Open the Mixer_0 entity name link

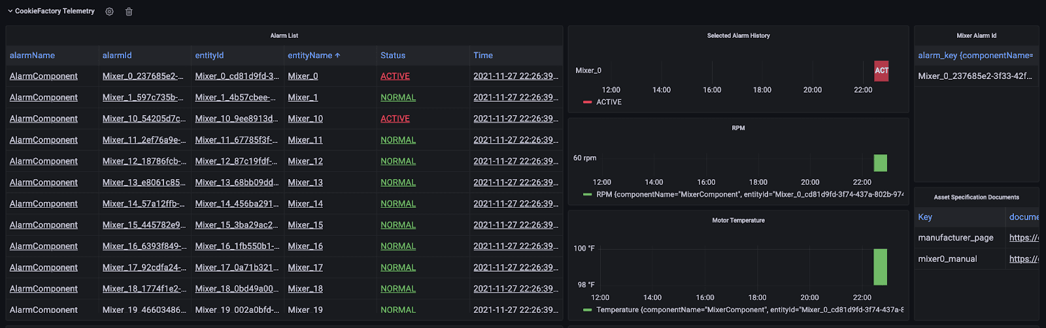pyautogui.click(x=303, y=76)
